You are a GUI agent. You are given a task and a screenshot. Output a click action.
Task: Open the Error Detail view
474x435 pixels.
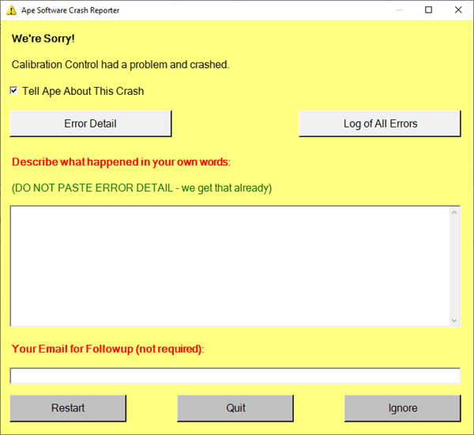(x=91, y=123)
